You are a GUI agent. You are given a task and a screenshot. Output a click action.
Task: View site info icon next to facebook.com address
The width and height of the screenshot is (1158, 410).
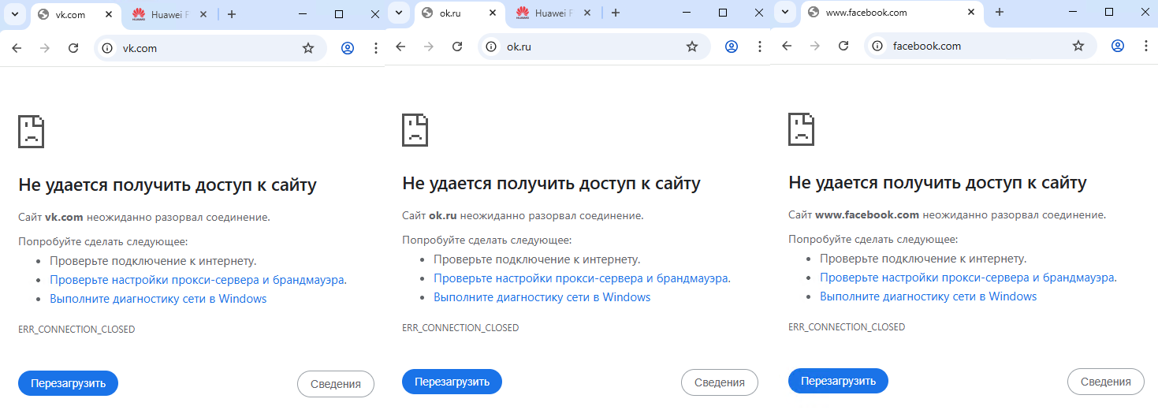coord(878,46)
